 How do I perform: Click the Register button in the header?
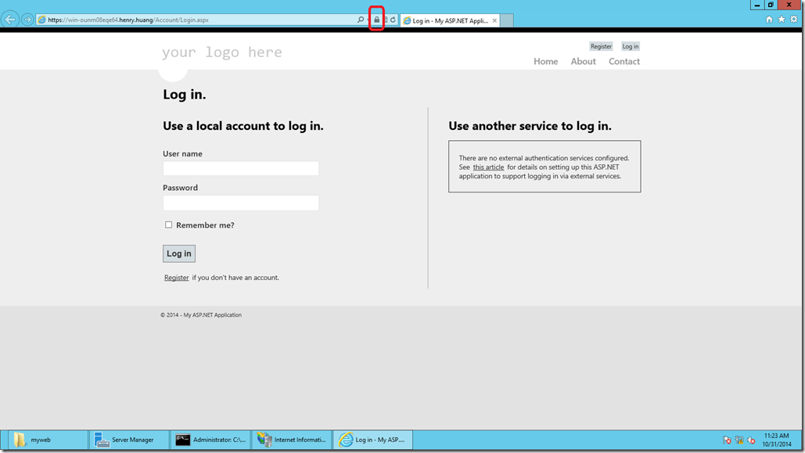601,46
